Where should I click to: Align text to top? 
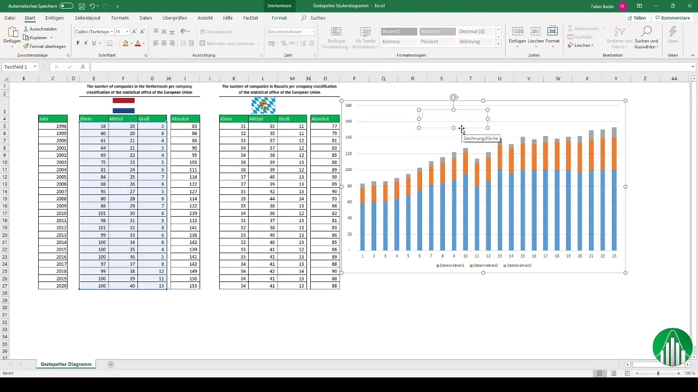click(156, 32)
